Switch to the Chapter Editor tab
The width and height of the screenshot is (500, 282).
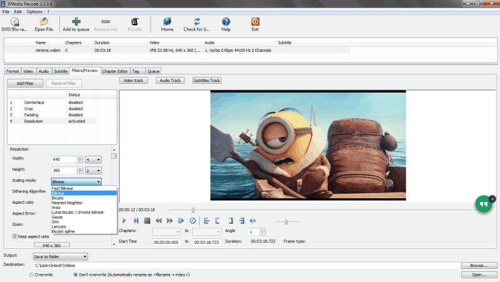click(x=115, y=71)
